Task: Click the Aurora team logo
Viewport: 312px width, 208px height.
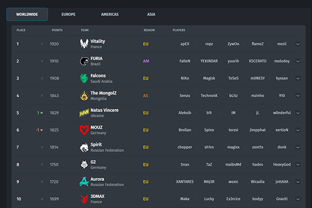Action: [84, 181]
